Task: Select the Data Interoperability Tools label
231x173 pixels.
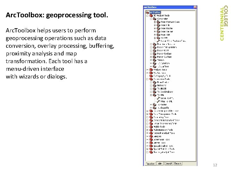Action: (166, 111)
